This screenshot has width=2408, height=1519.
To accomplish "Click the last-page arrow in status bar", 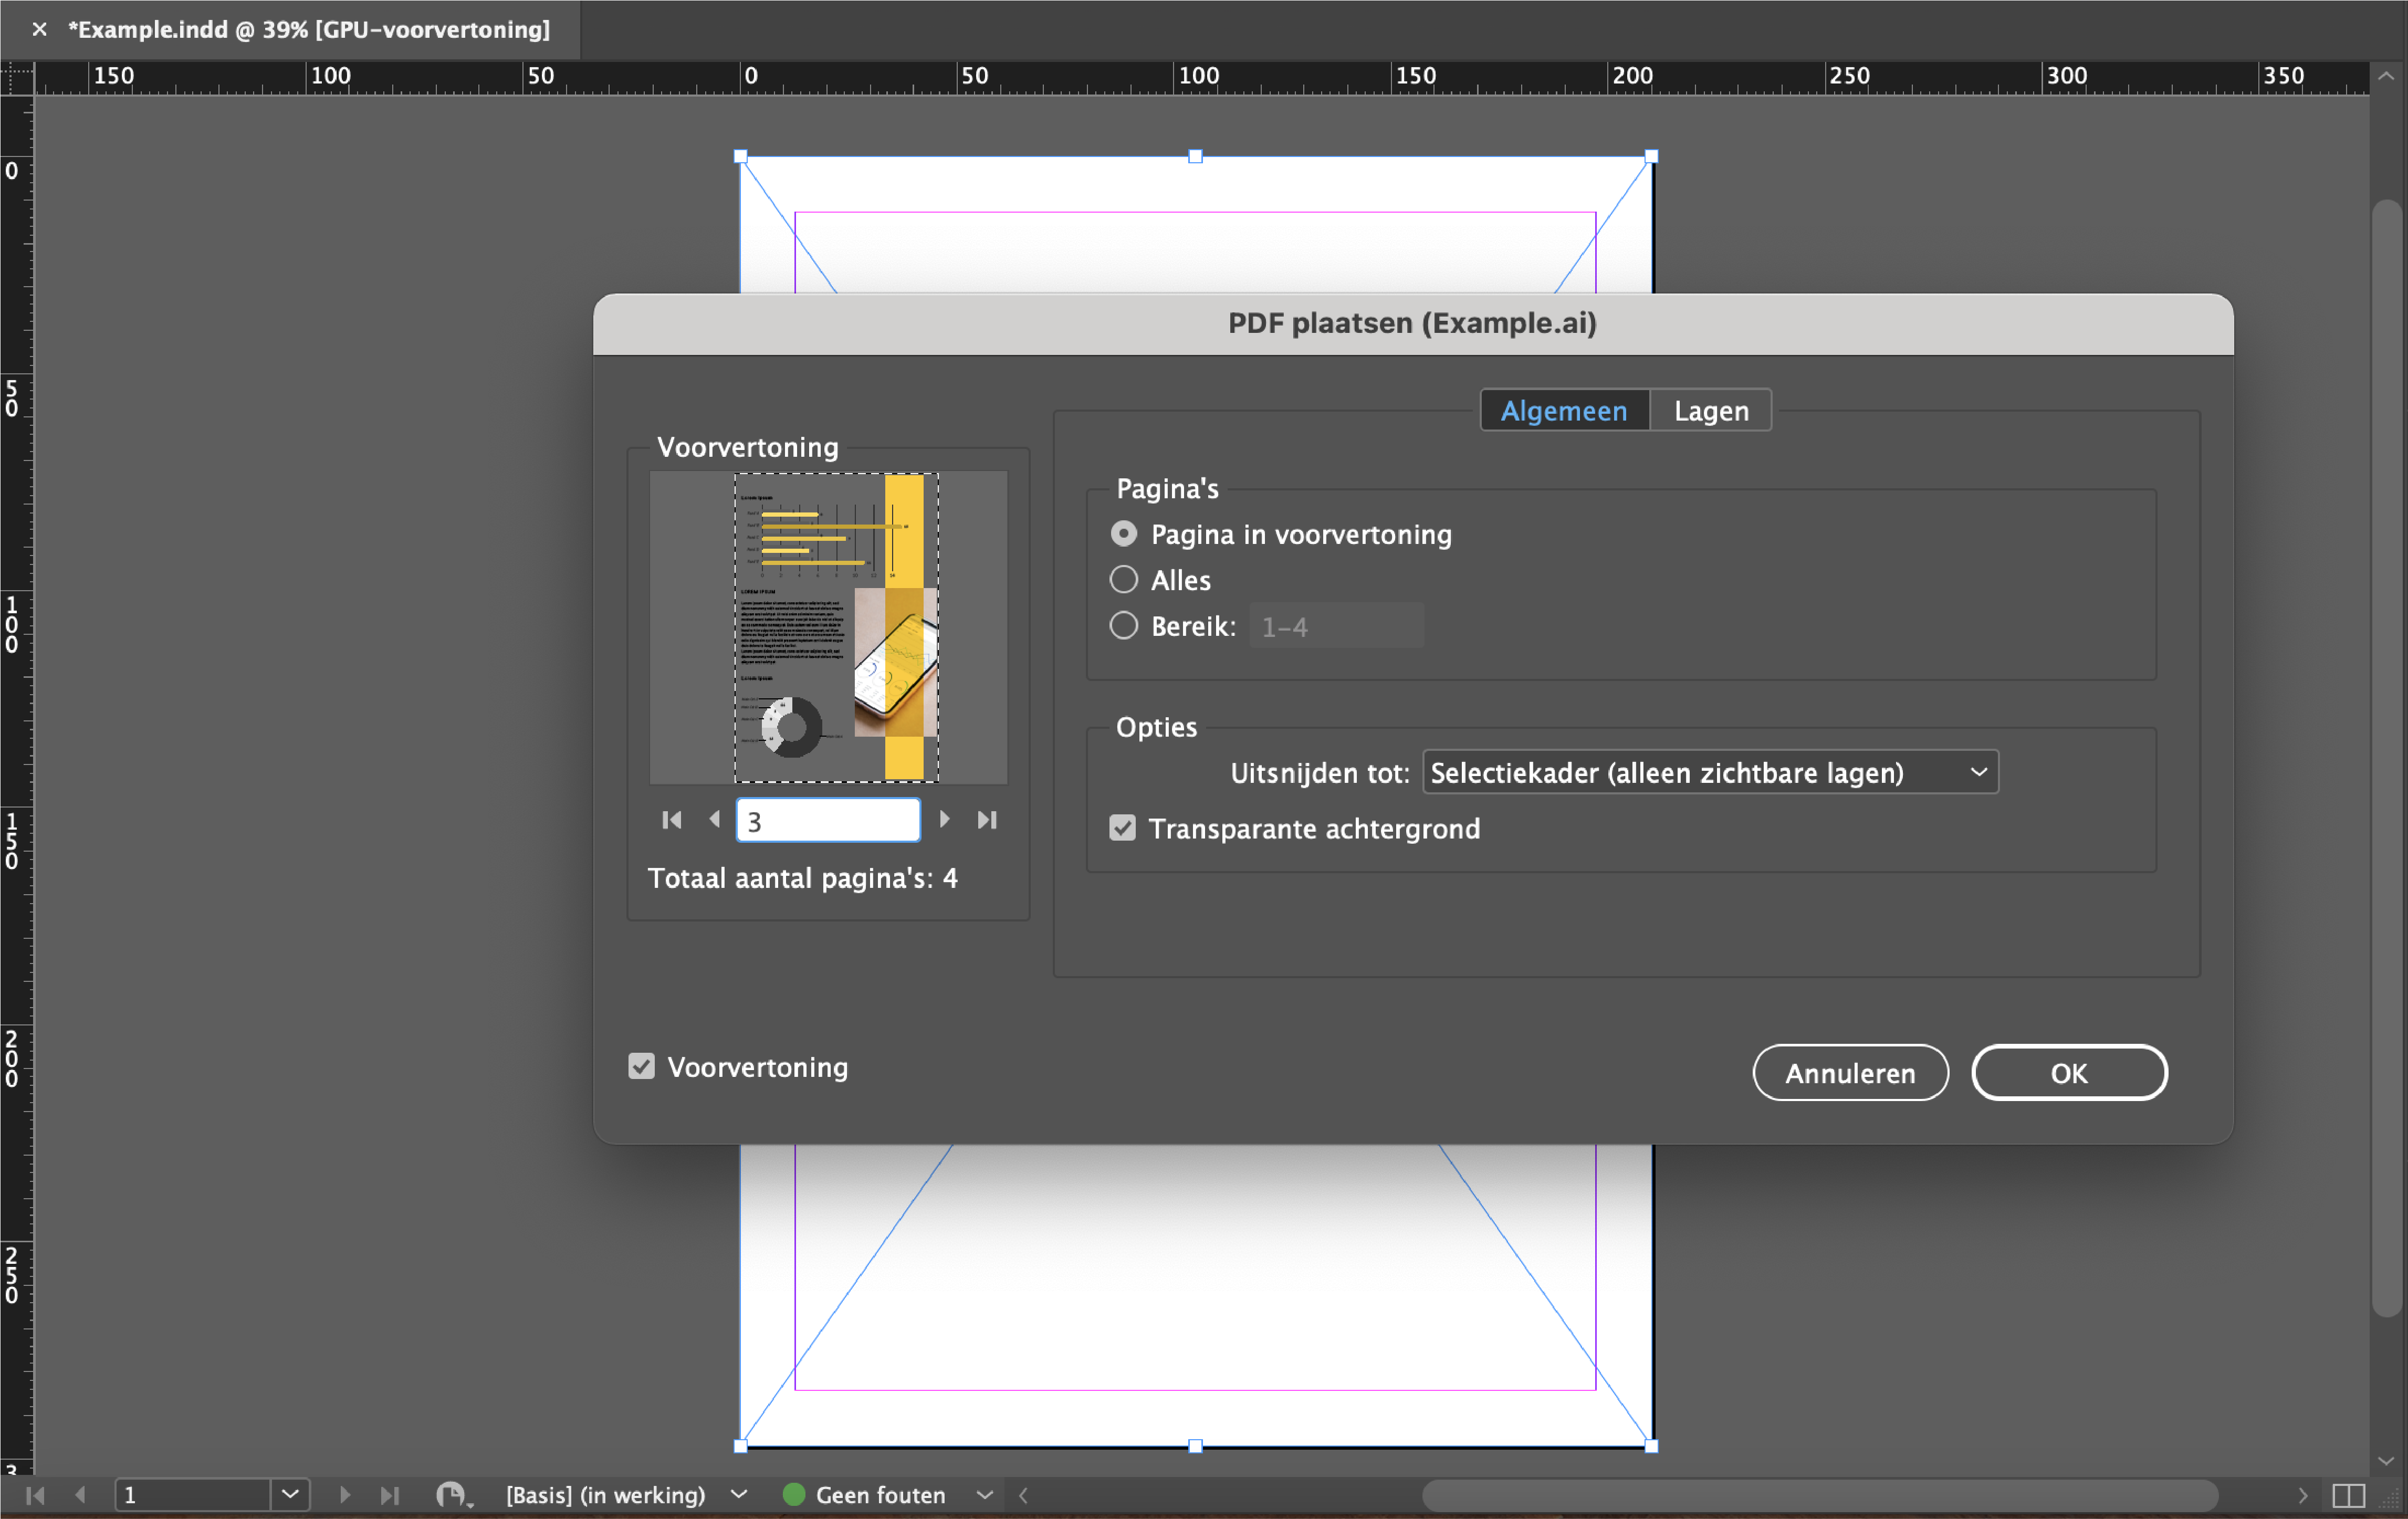I will point(390,1495).
